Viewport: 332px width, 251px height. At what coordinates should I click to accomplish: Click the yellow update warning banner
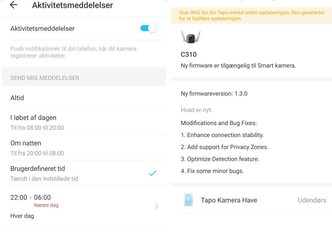251,16
